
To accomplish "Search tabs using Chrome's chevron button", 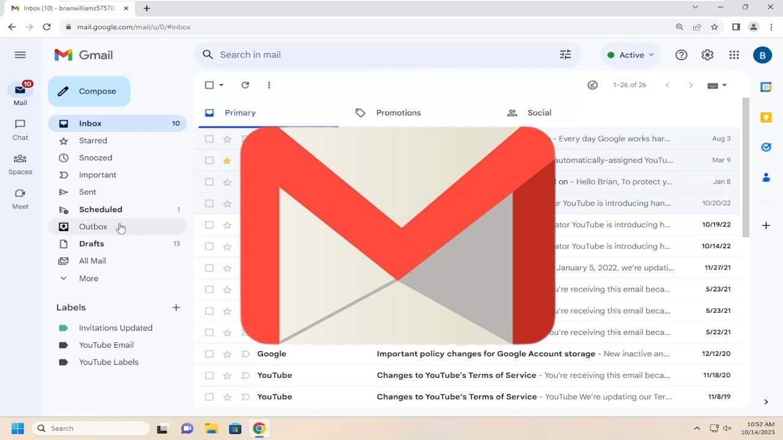I will click(695, 7).
